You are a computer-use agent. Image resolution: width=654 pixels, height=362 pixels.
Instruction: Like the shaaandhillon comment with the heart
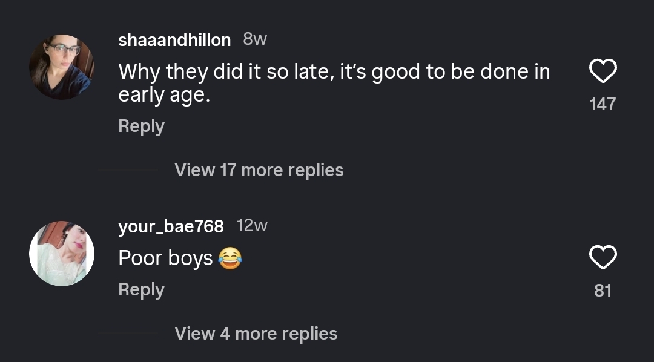(x=603, y=72)
